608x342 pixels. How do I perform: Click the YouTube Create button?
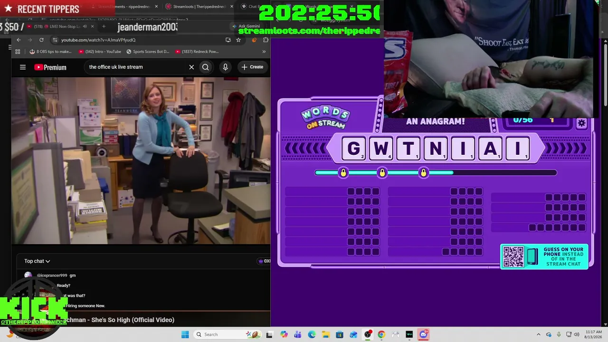point(252,67)
